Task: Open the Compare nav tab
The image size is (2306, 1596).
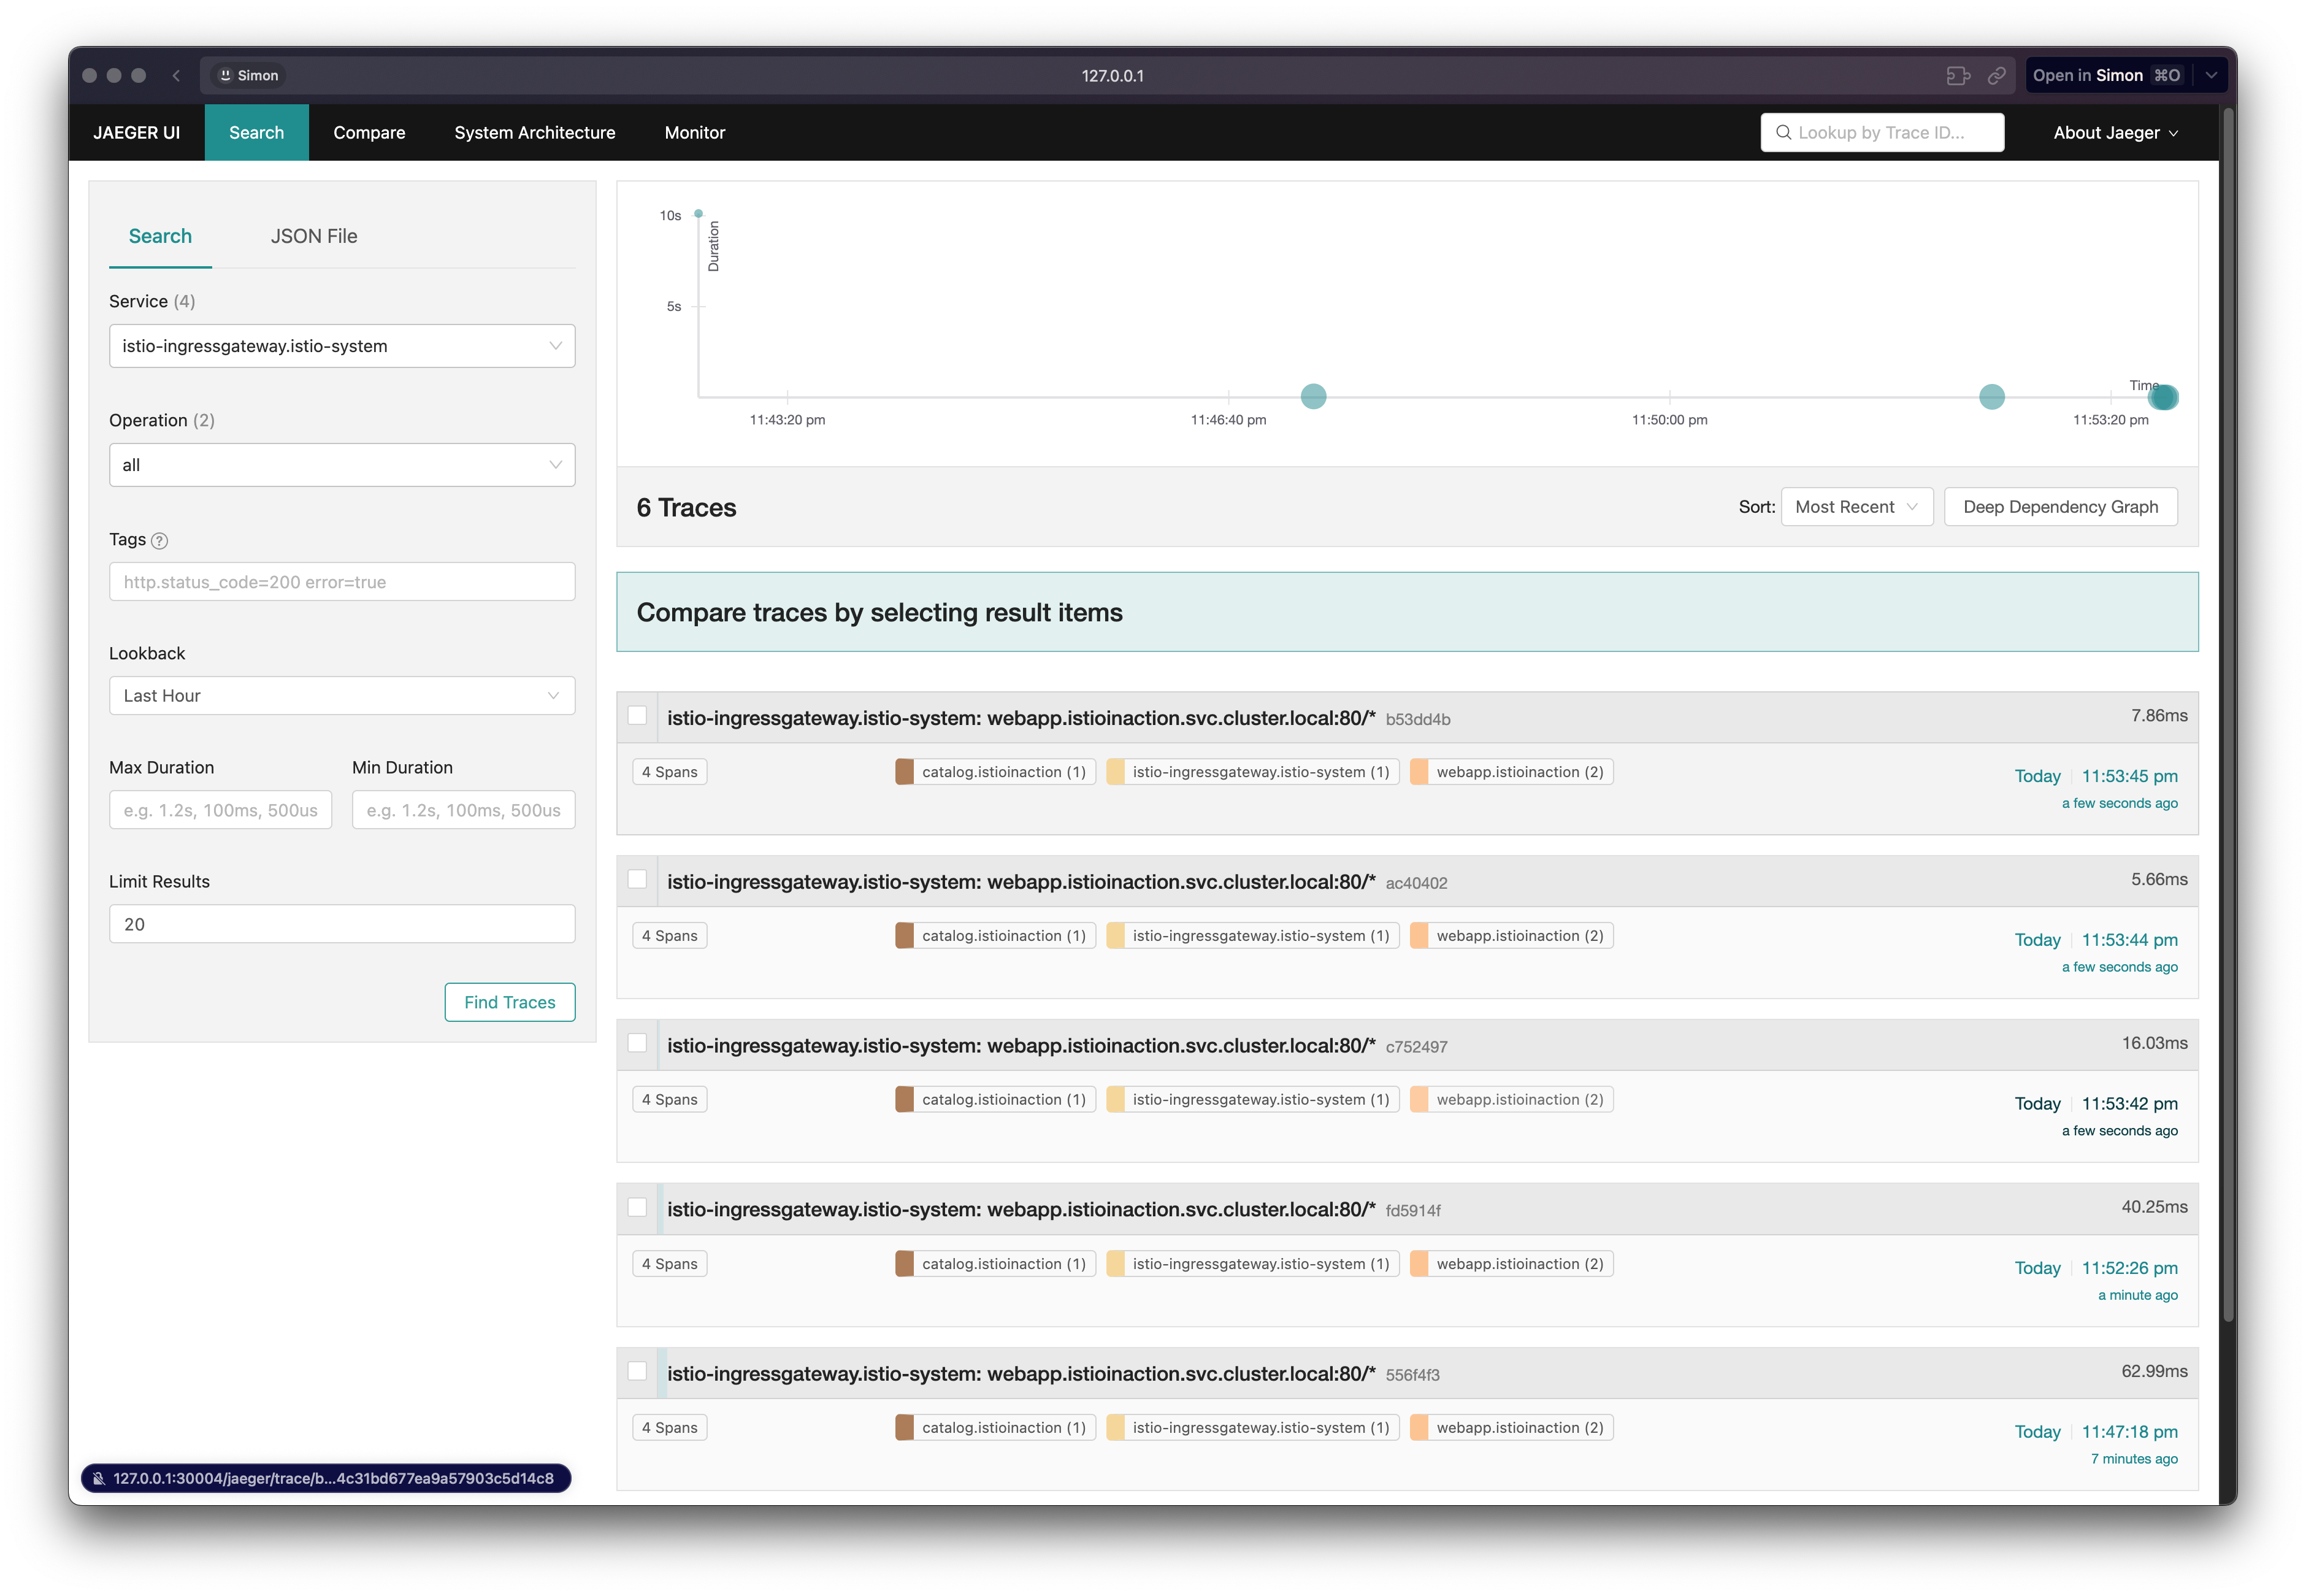Action: 369,132
